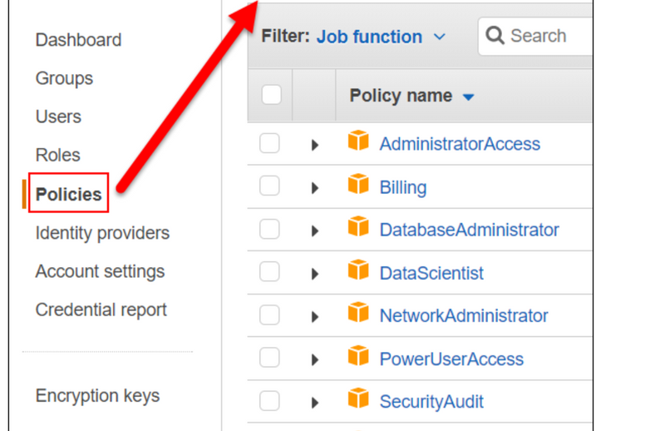This screenshot has height=431, width=665.
Task: Click the SecurityAudit policy cube icon
Action: tap(358, 400)
